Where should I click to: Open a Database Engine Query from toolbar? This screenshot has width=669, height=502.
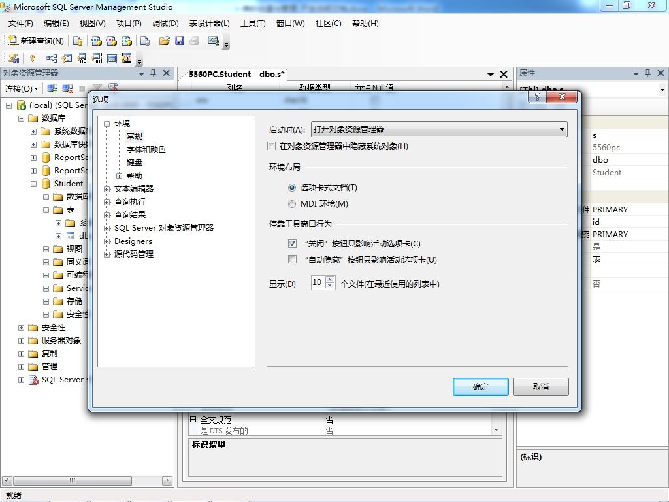pyautogui.click(x=78, y=41)
